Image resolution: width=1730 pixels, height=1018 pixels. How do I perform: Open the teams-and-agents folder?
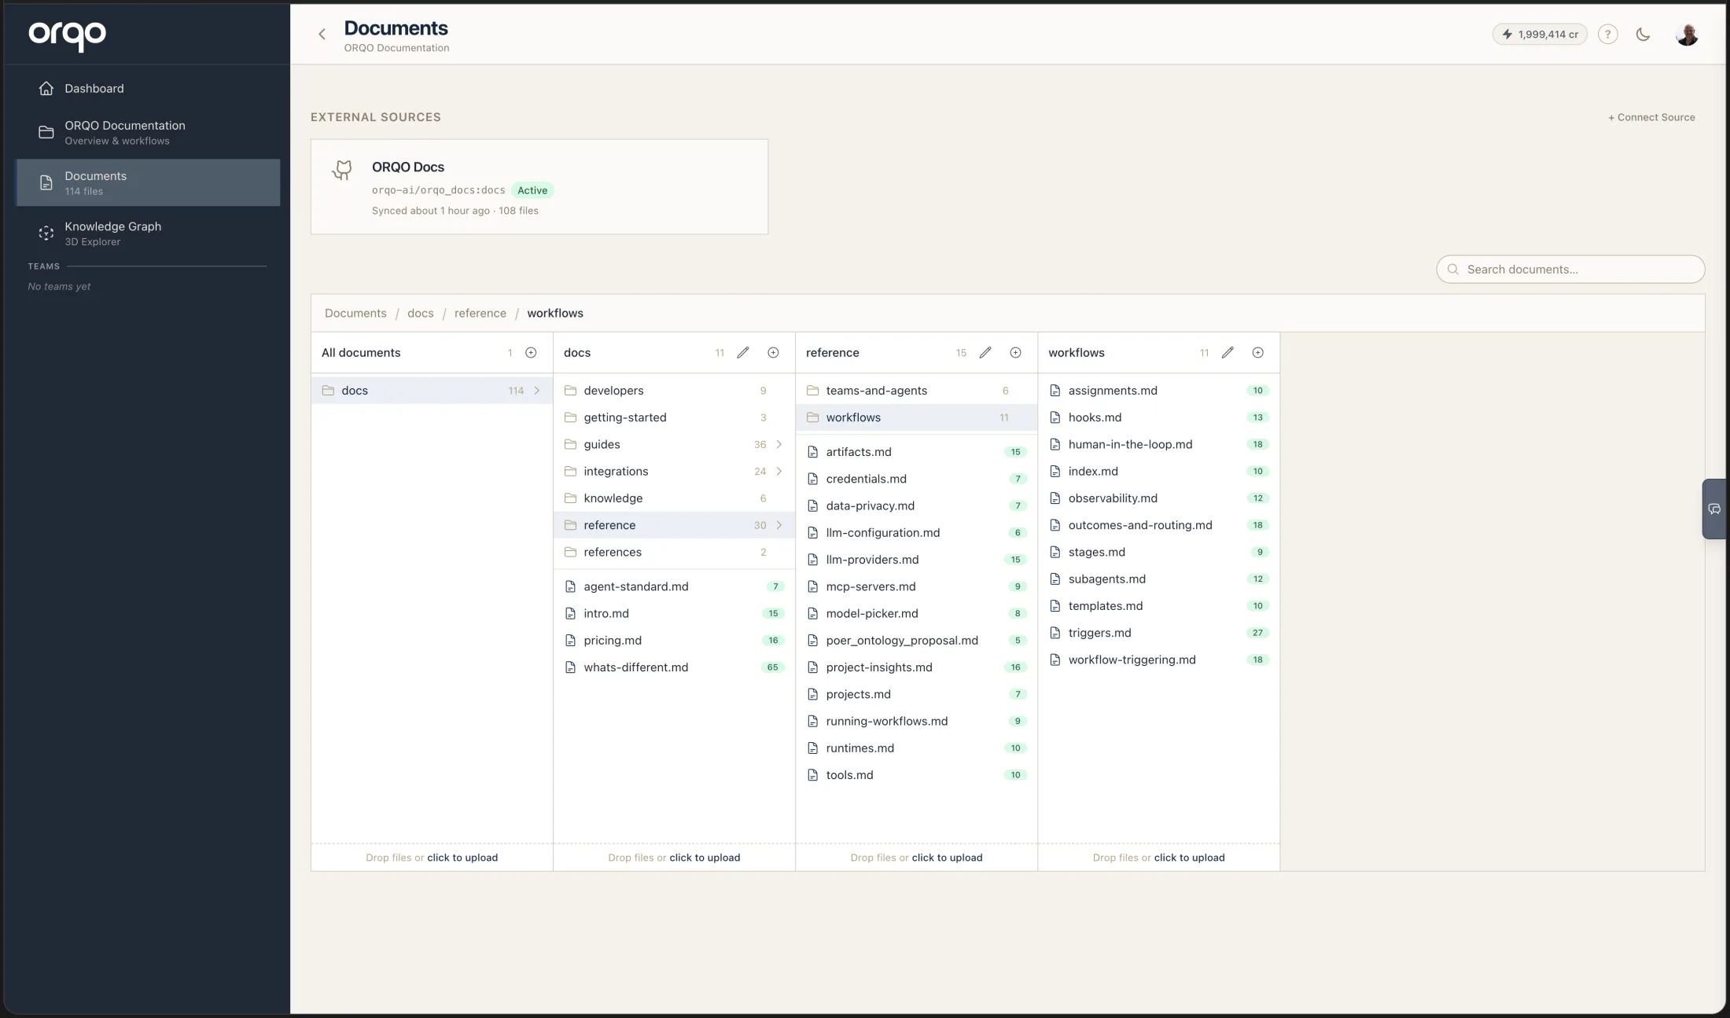[x=916, y=391]
